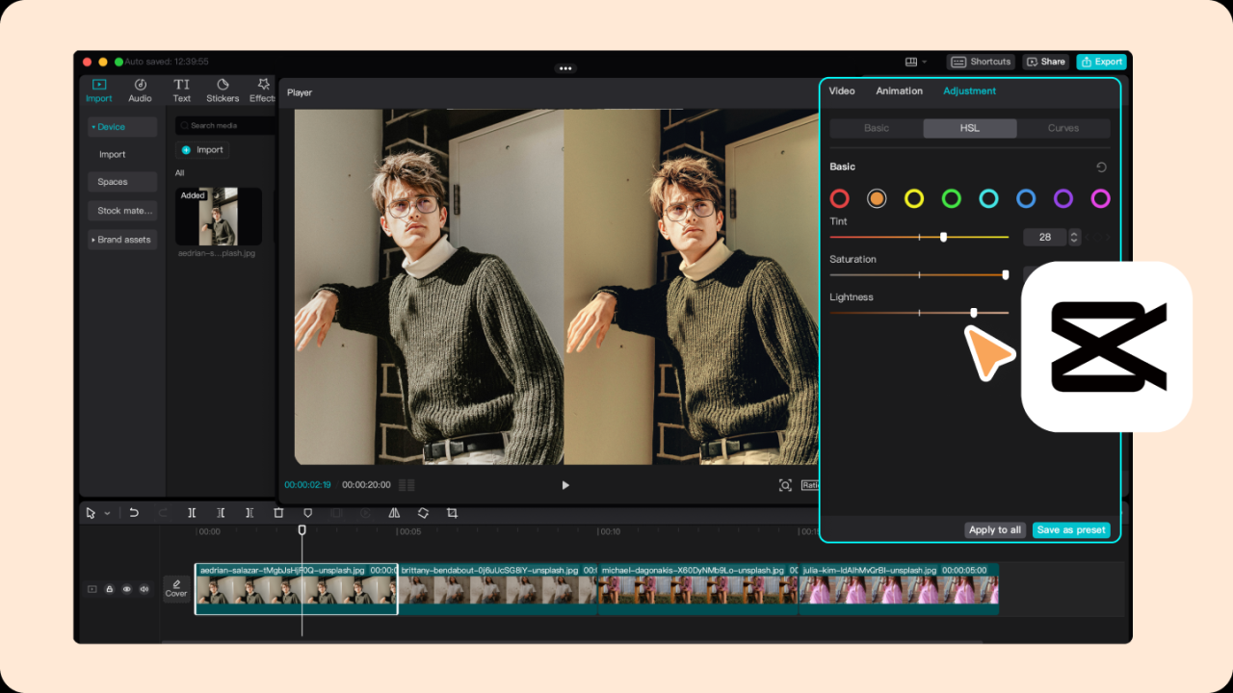Toggle track visibility with the eye icon
Screen dimensions: 1233x693
(x=126, y=589)
